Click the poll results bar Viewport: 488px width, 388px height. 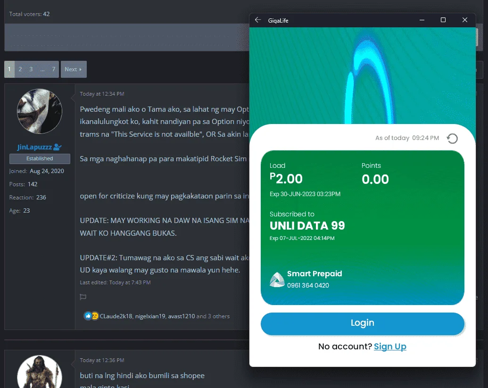tap(127, 37)
